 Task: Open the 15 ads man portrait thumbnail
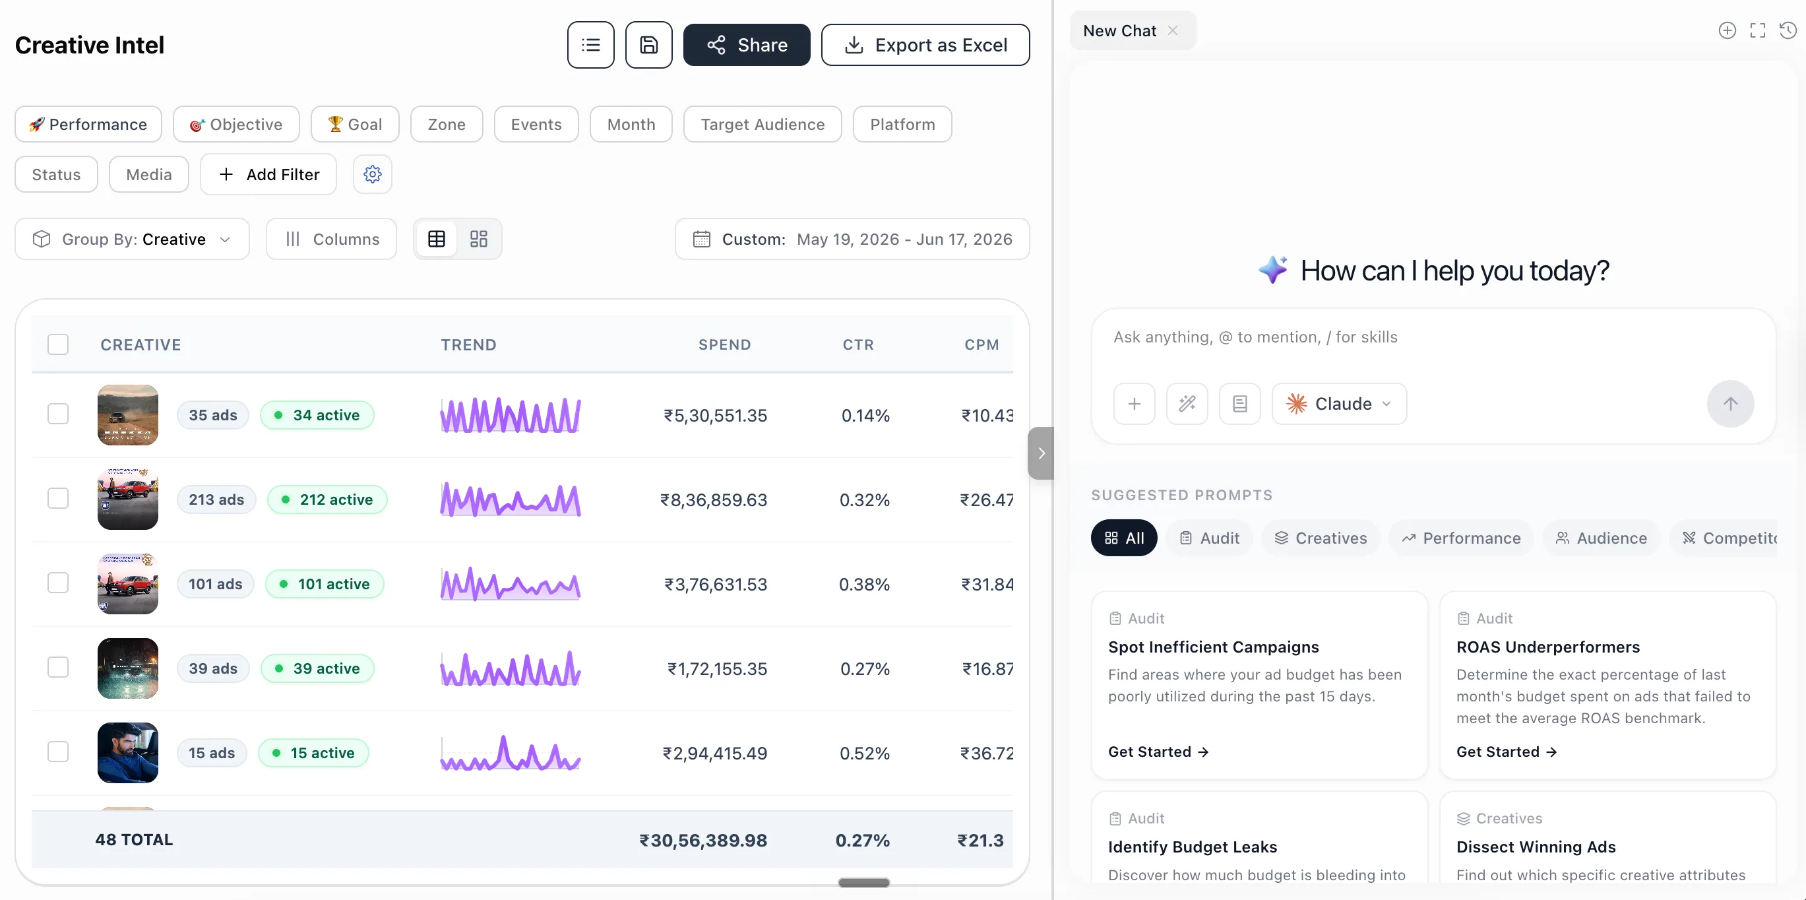tap(127, 752)
